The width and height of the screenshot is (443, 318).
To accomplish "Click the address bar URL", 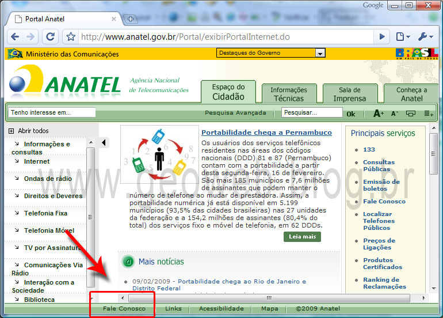I will 185,37.
